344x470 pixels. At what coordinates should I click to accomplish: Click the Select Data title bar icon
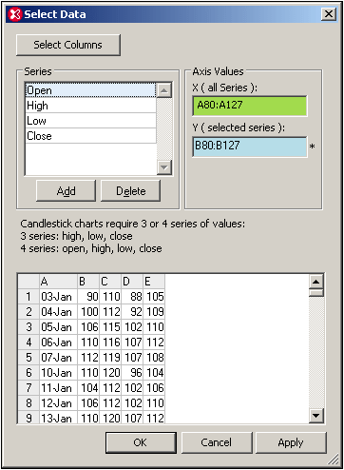(x=15, y=14)
